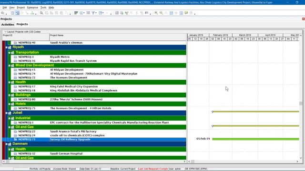Screen dimensions: 305x171
Task: Click the folder icon beside NEWPROJ-3
Action: click(16, 57)
